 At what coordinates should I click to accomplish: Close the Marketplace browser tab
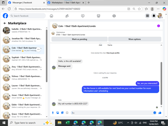click(83, 3)
